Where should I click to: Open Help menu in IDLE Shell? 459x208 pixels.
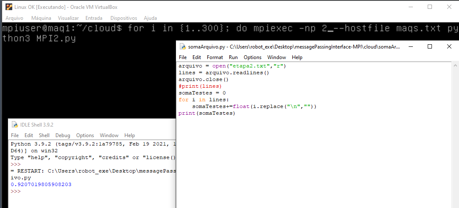[x=130, y=135]
